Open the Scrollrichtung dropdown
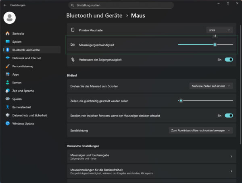 tap(200, 130)
